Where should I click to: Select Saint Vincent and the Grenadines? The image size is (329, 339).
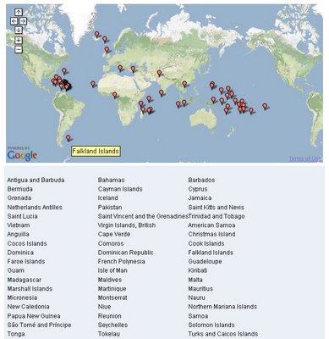tap(143, 216)
